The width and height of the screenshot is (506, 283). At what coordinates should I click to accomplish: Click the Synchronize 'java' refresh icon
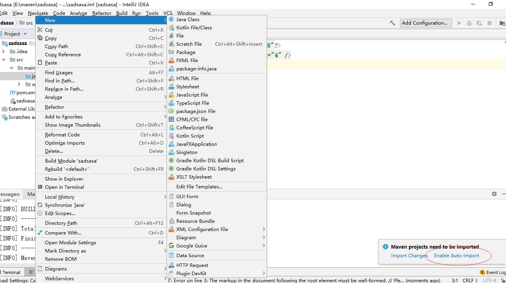[40, 205]
